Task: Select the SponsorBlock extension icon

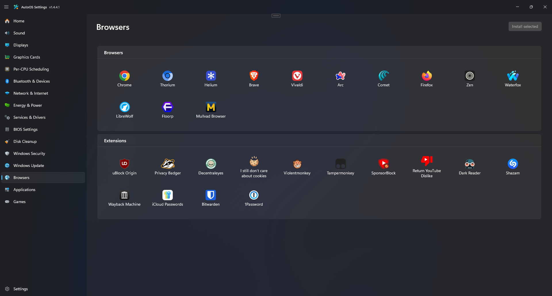Action: coord(384,164)
